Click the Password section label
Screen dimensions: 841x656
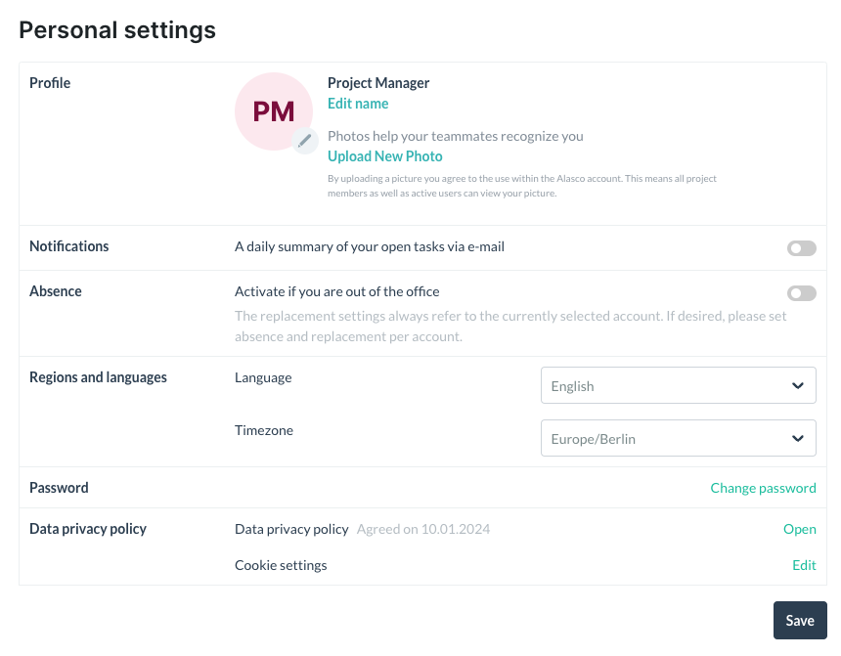point(59,488)
